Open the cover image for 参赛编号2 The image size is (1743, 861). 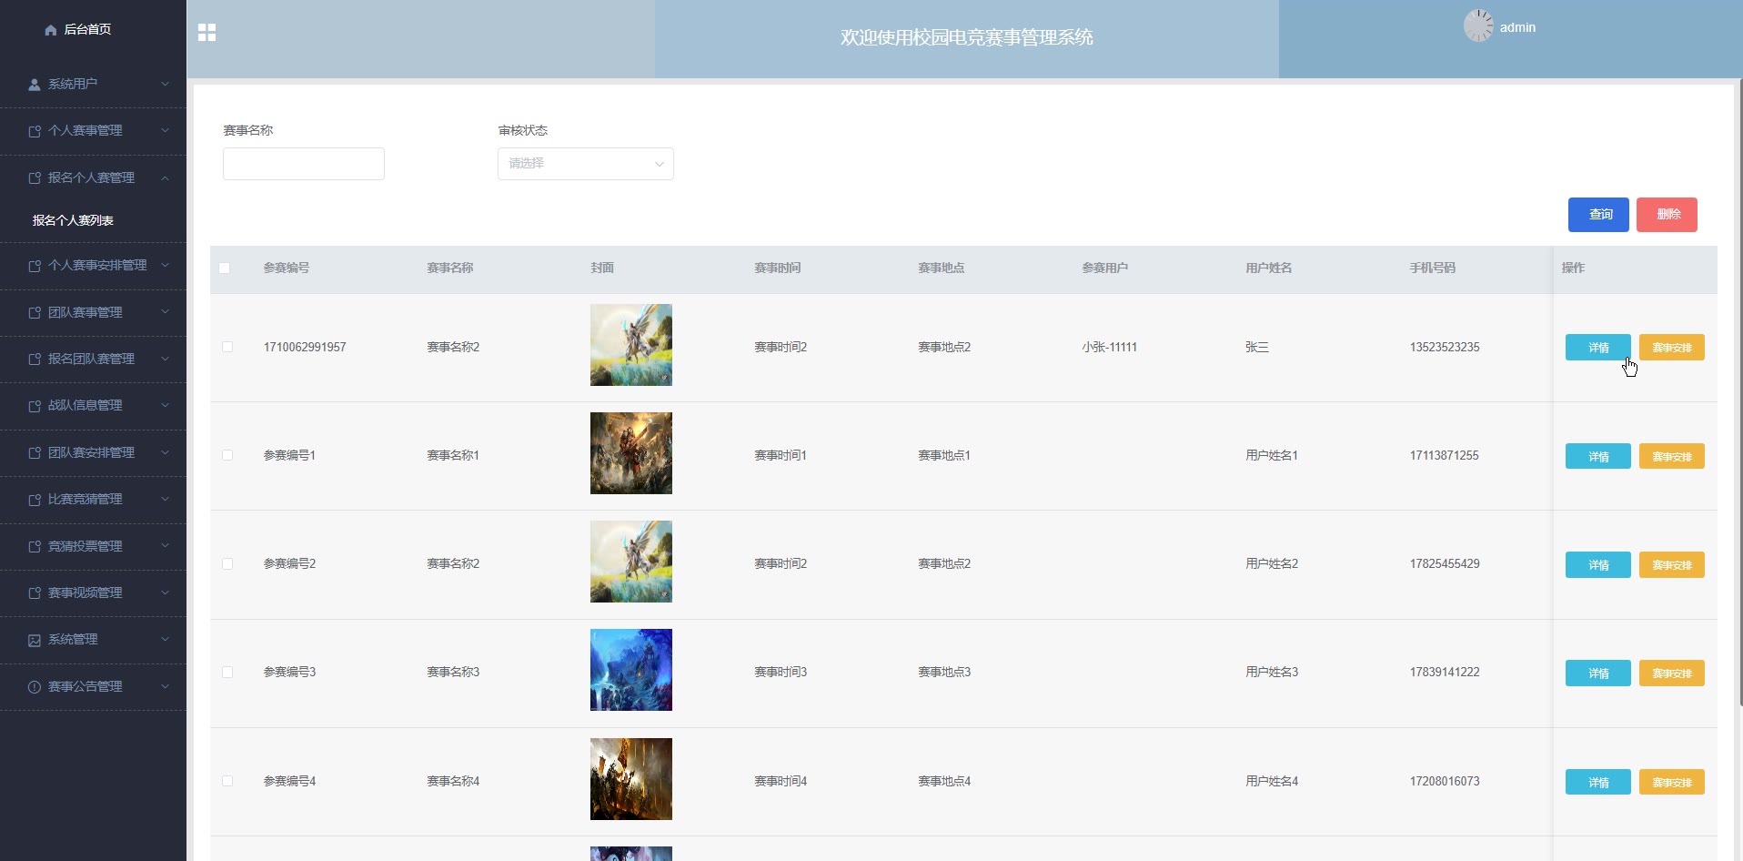pyautogui.click(x=631, y=562)
